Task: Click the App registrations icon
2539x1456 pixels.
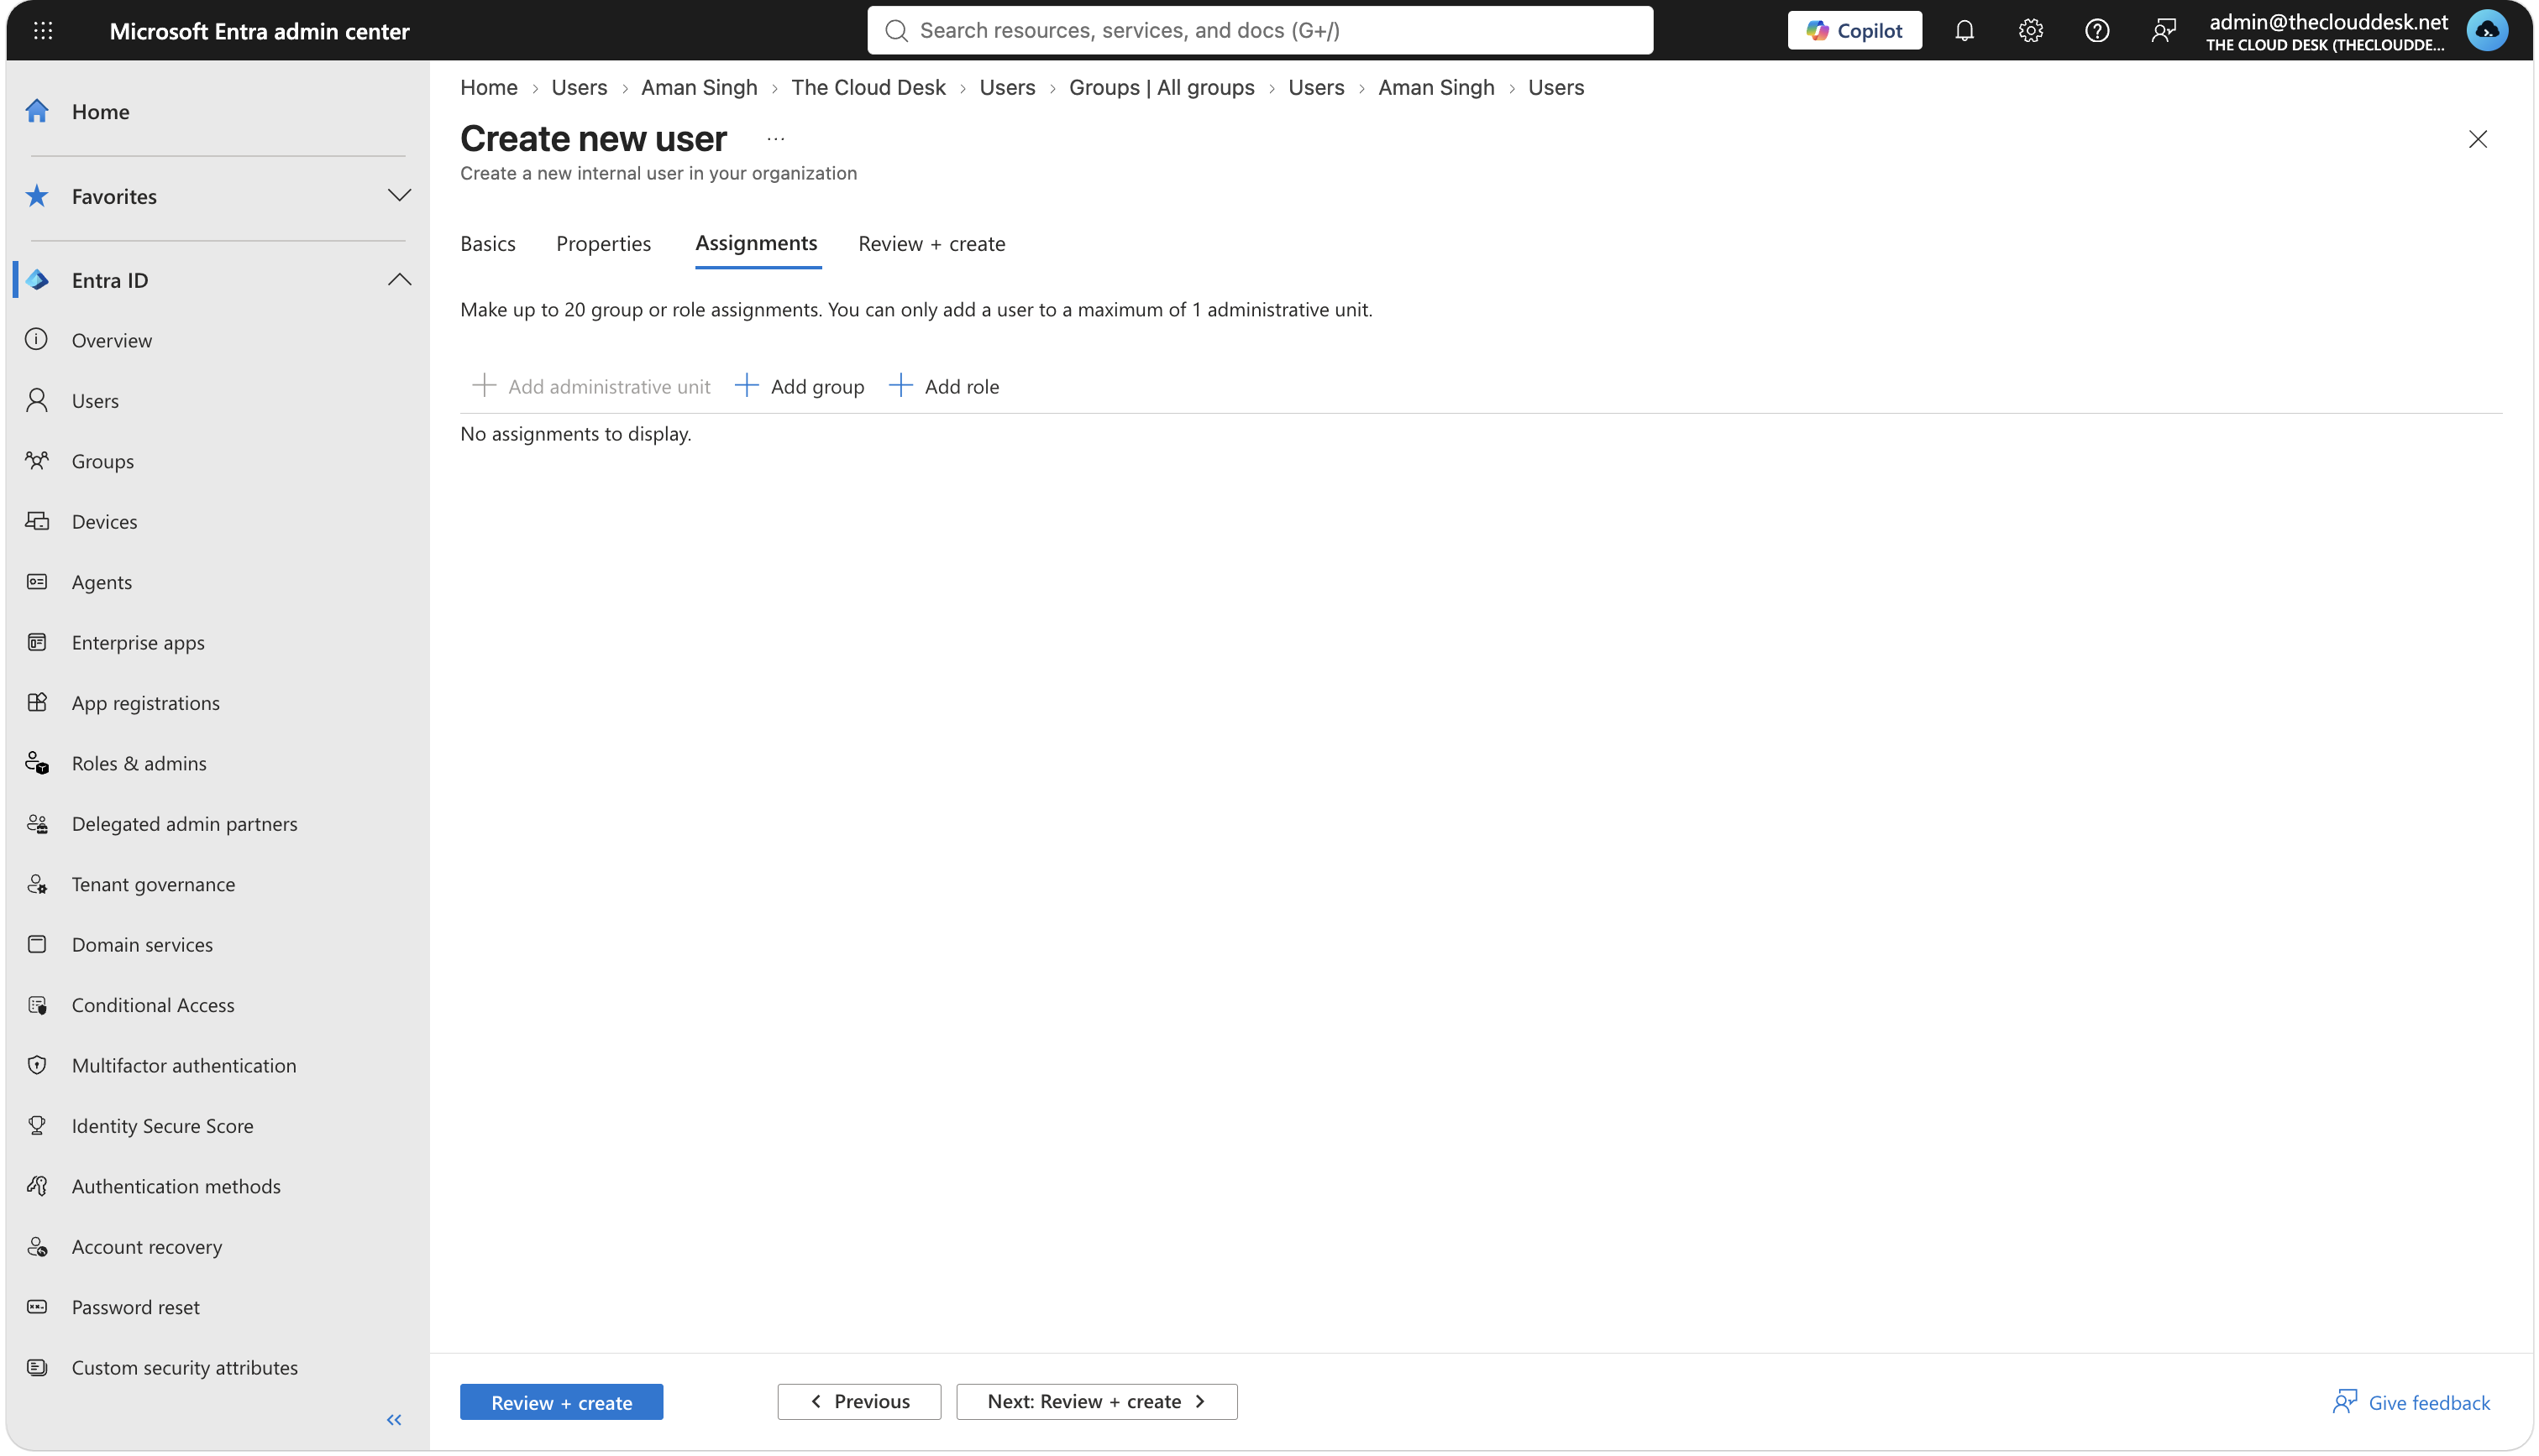Action: pos(37,702)
